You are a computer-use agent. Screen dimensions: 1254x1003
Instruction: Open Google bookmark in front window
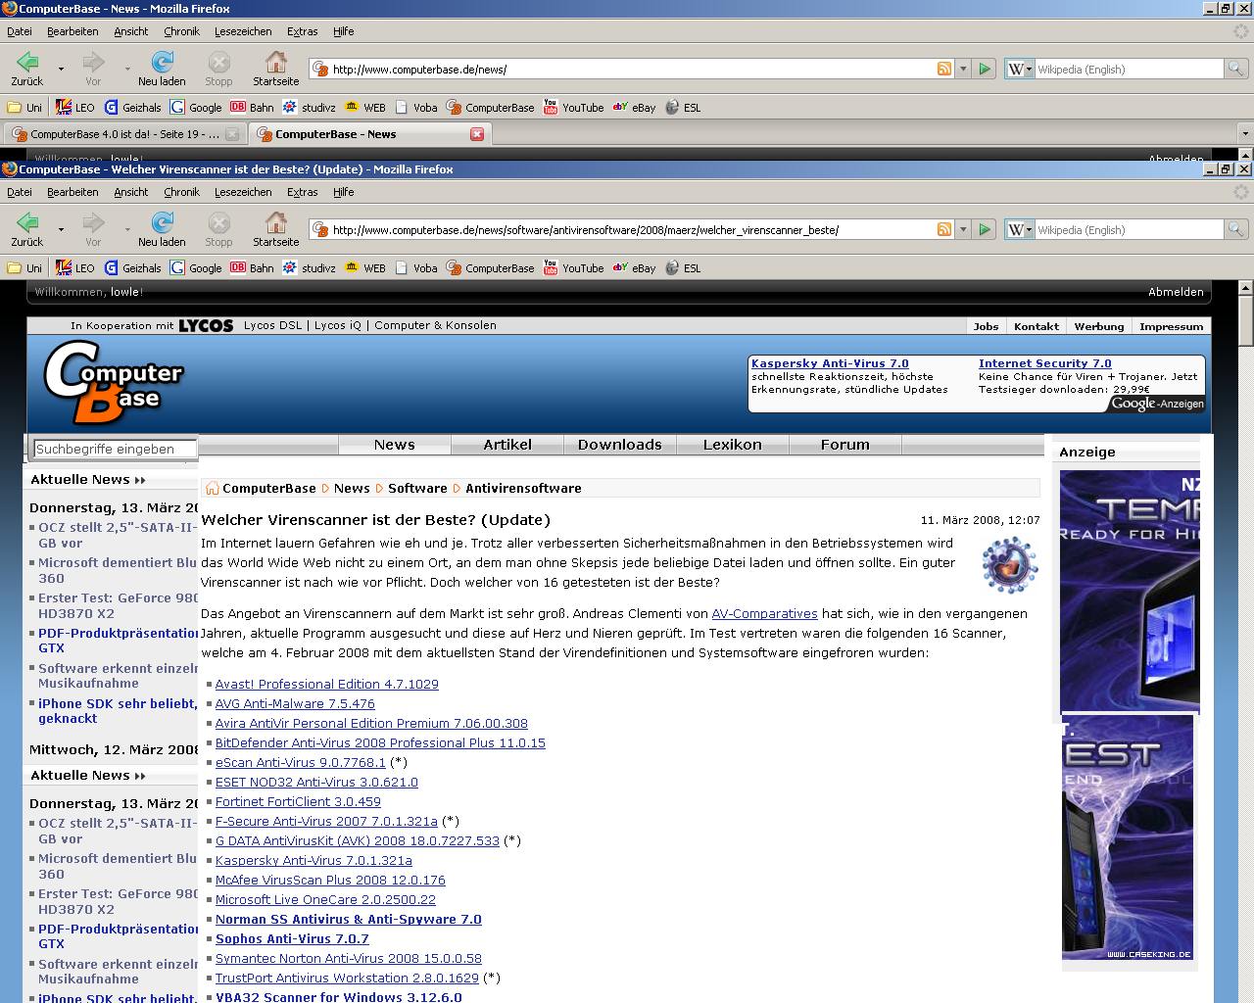(196, 267)
